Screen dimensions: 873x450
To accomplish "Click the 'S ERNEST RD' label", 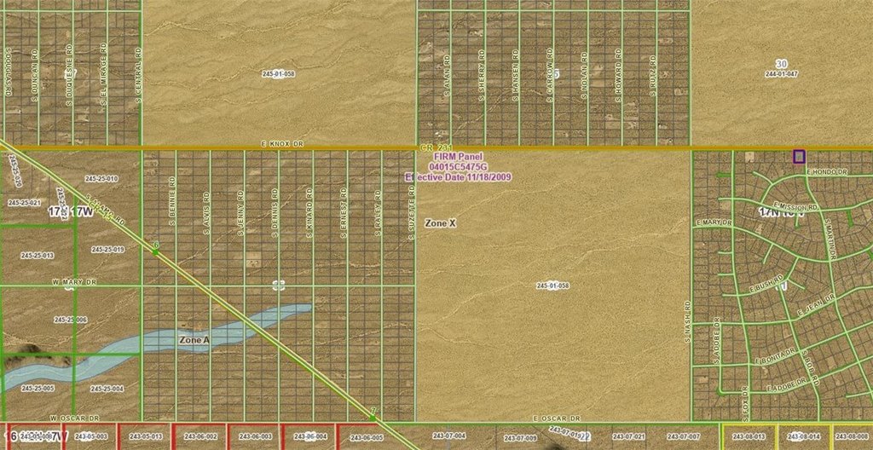I will (344, 213).
